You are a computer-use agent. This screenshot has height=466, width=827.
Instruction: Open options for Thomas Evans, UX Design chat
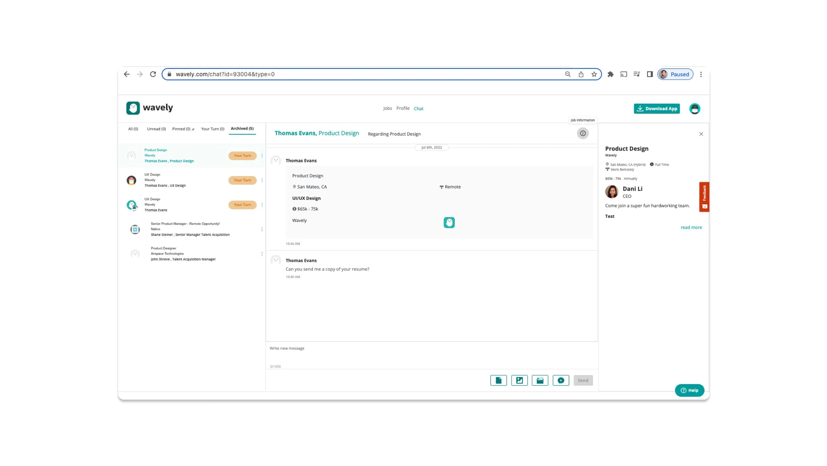coord(262,180)
